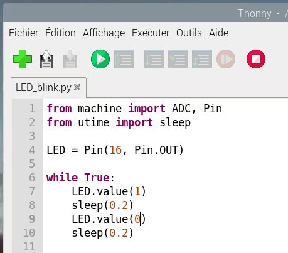Select the LED_blink.py tab
This screenshot has width=288, height=253.
point(43,87)
